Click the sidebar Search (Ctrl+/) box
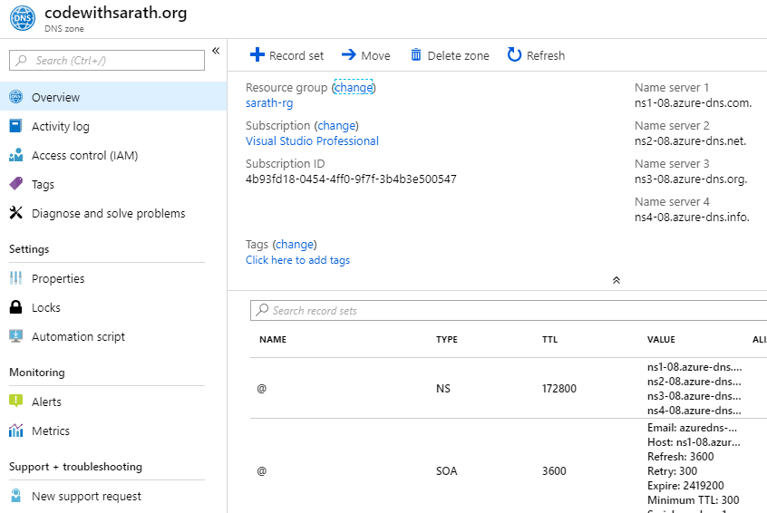 107,60
